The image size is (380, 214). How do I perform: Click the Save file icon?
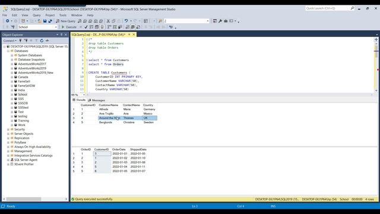tap(45, 21)
